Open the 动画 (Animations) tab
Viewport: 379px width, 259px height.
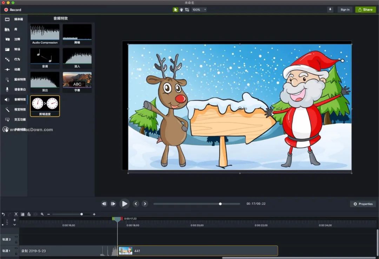pos(14,69)
